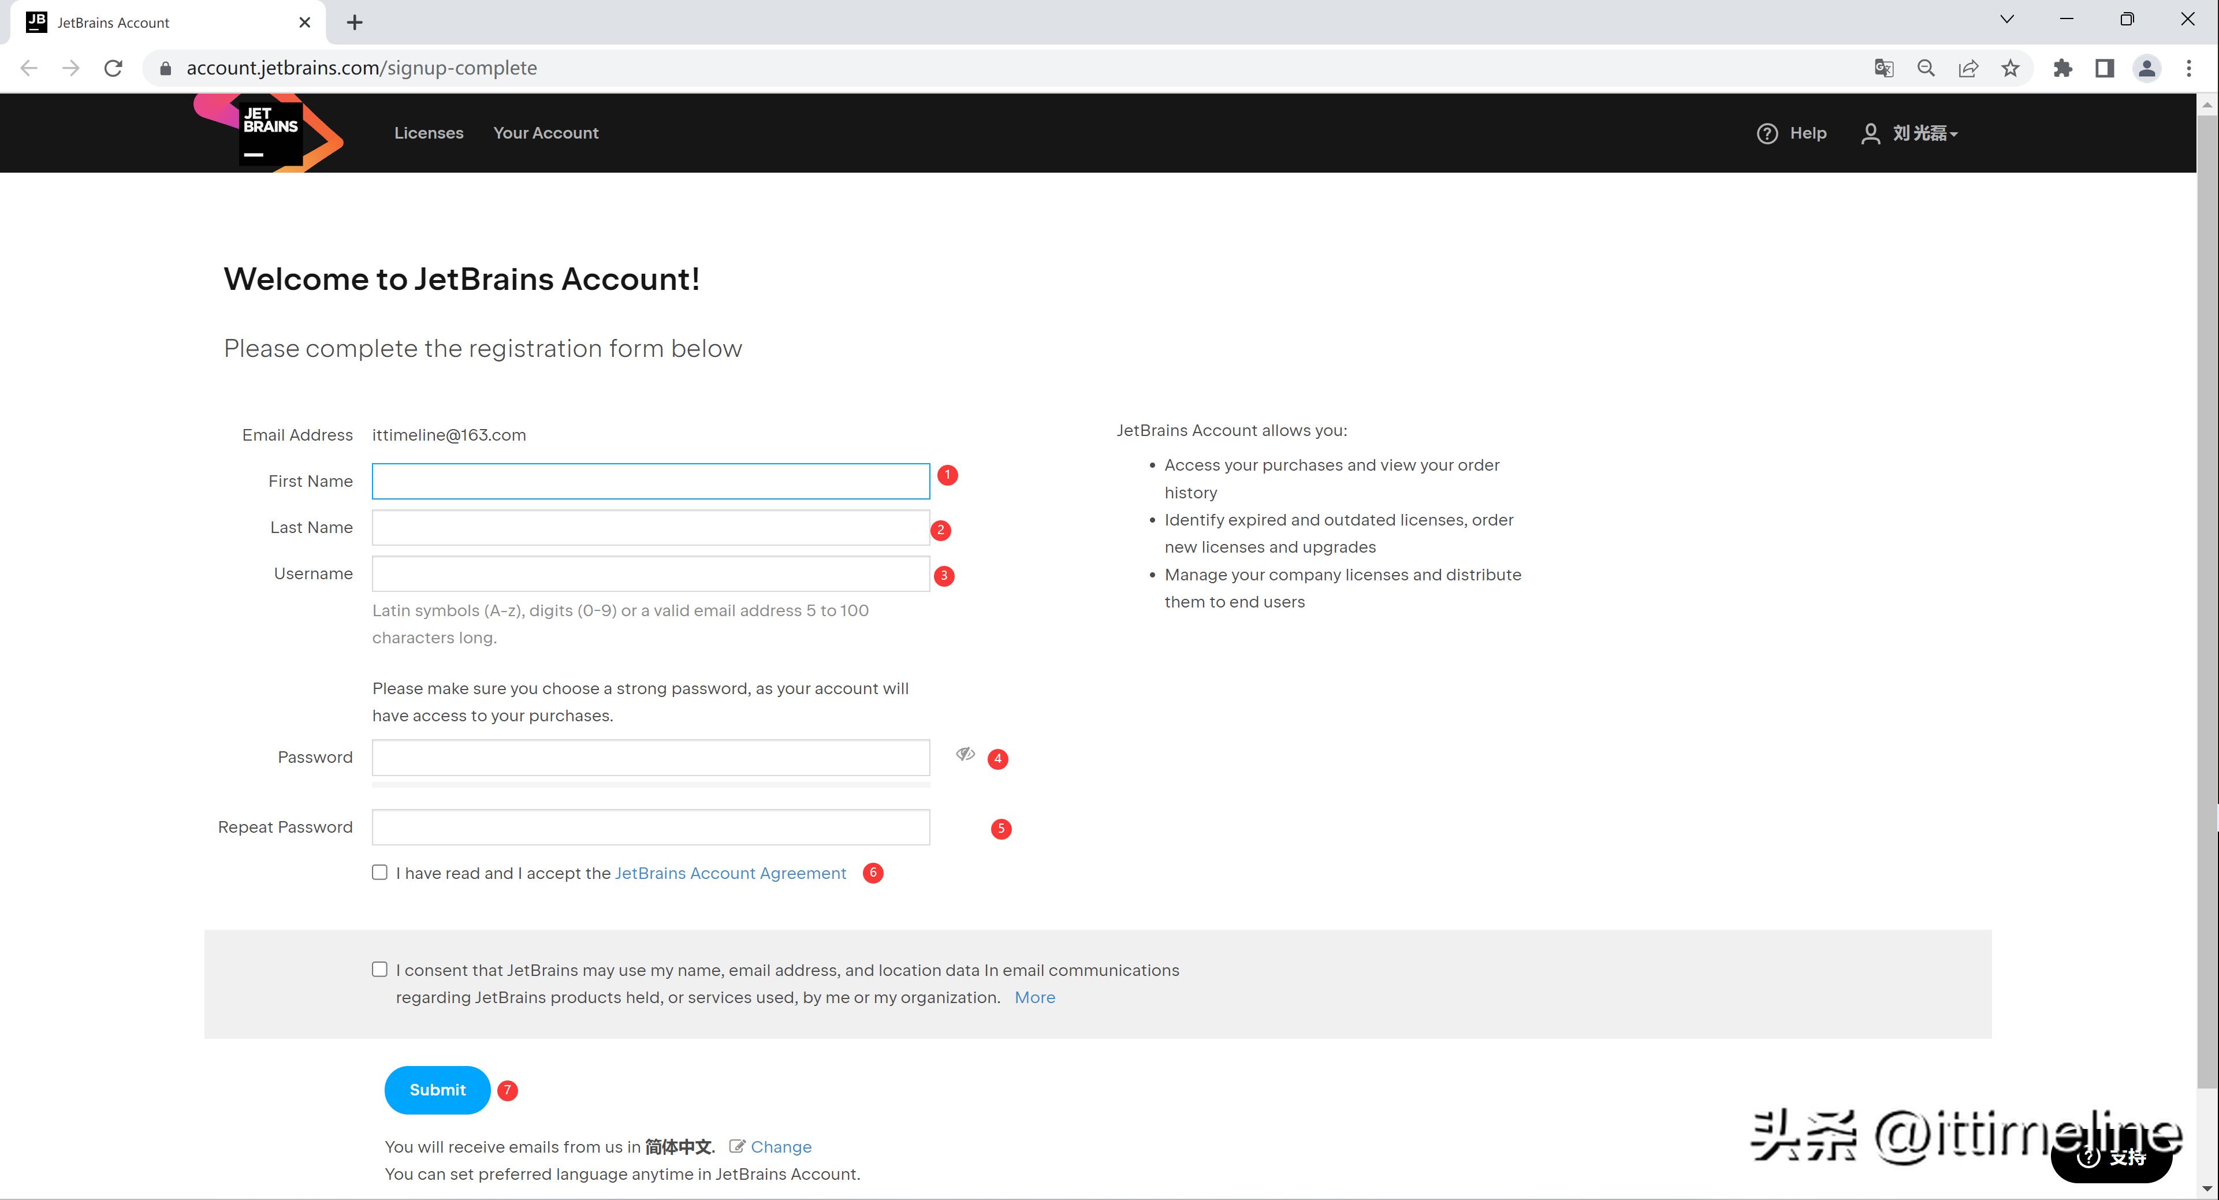Click the zoom magnifier icon in address bar
The width and height of the screenshot is (2219, 1200).
pyautogui.click(x=1926, y=68)
